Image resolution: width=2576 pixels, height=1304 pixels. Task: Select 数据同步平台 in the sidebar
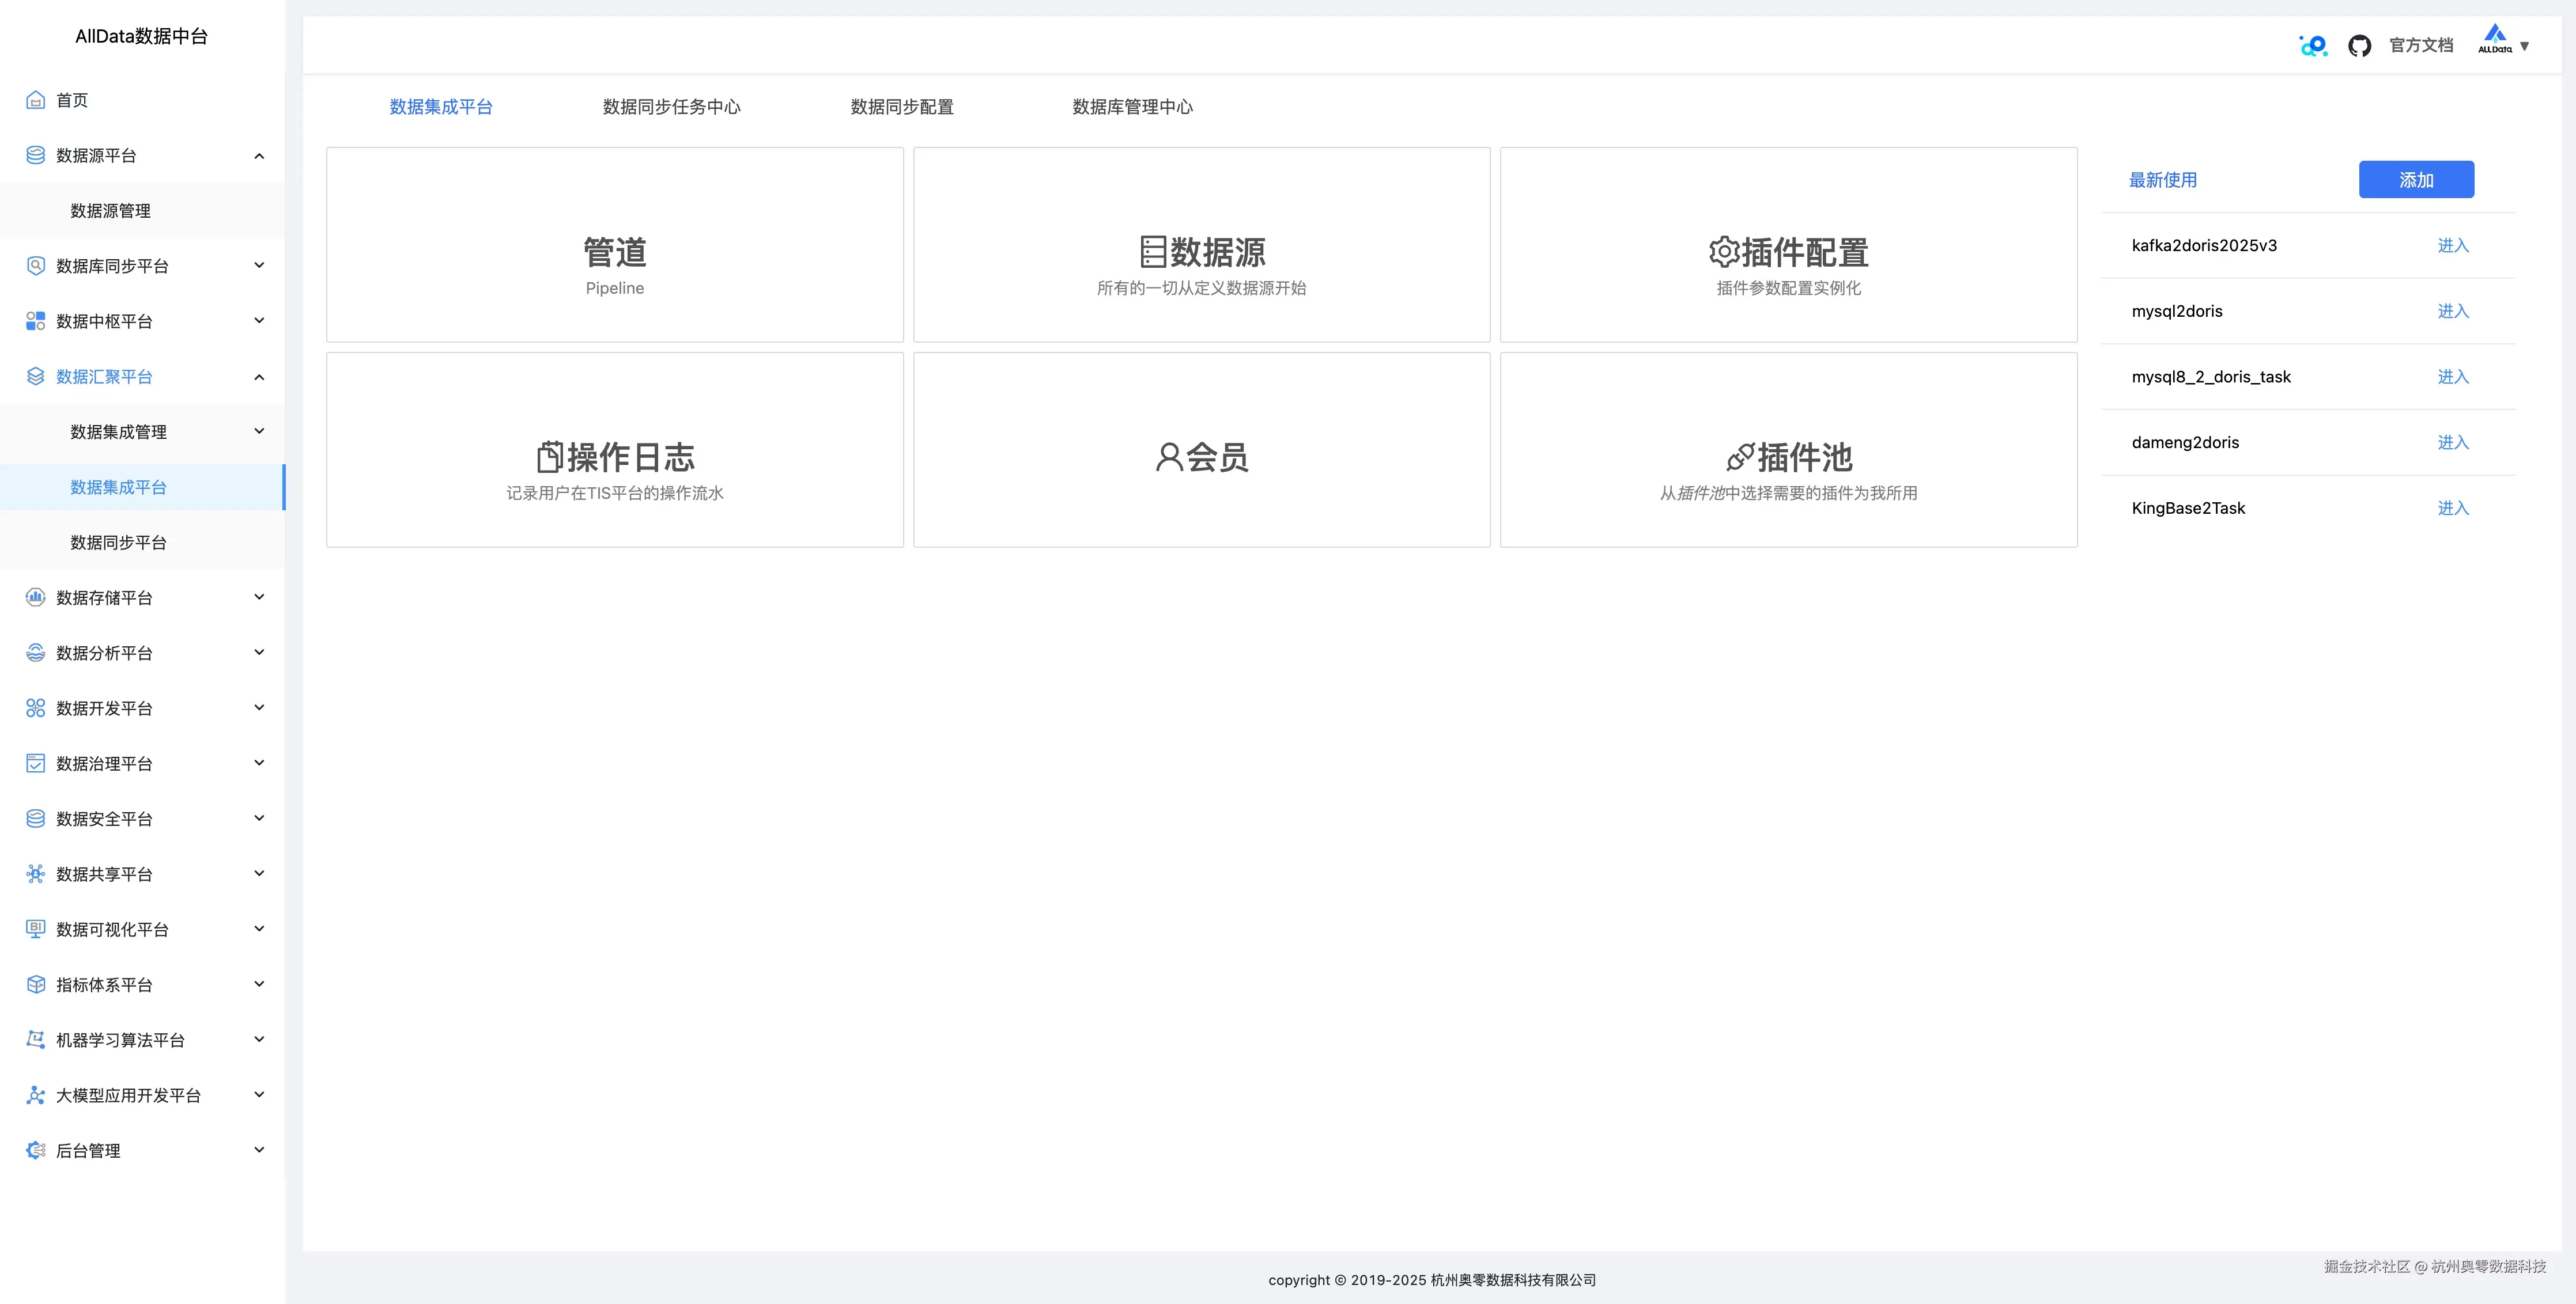[x=118, y=541]
